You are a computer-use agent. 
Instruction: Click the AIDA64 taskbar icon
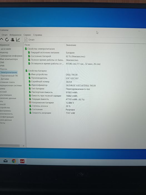click(22, 161)
